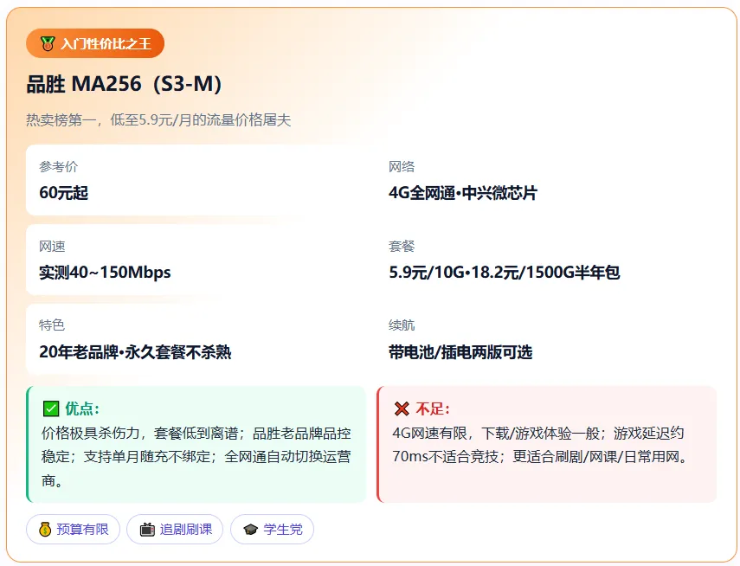Click the green checkmark icon beside 优点
The height and width of the screenshot is (566, 740).
(50, 408)
